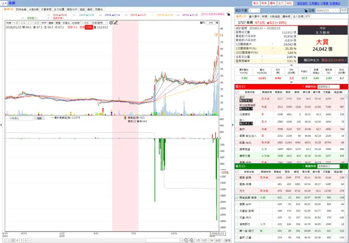Click help icon next to 佔股本比重
The width and height of the screenshot is (349, 243).
click(262, 57)
